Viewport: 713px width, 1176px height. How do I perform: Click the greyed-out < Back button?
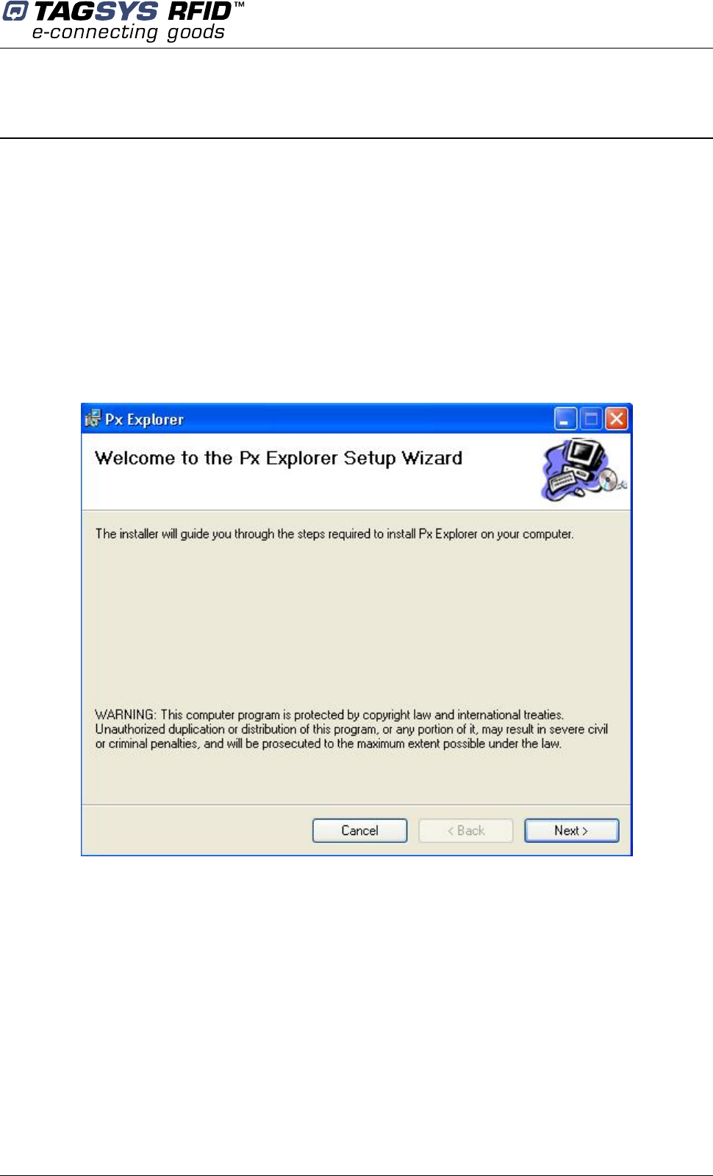[x=465, y=831]
